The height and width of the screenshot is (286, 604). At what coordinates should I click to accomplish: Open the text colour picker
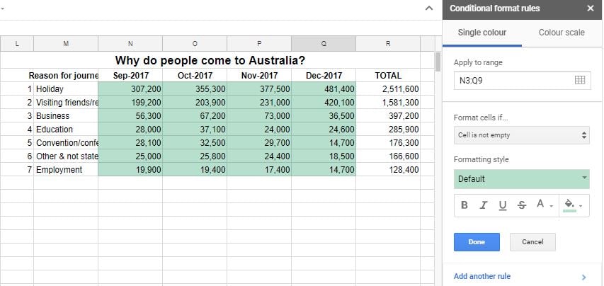tap(545, 205)
